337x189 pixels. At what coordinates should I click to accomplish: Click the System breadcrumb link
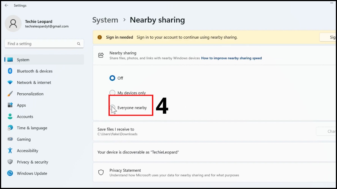click(x=105, y=20)
